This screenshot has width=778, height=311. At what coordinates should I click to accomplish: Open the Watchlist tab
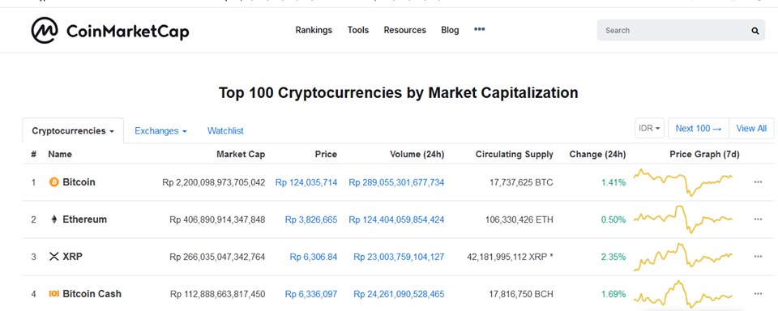pyautogui.click(x=225, y=131)
